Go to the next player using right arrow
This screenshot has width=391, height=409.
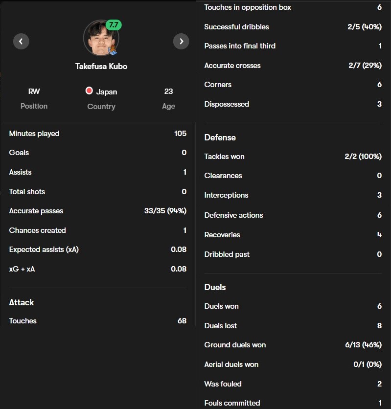point(181,41)
